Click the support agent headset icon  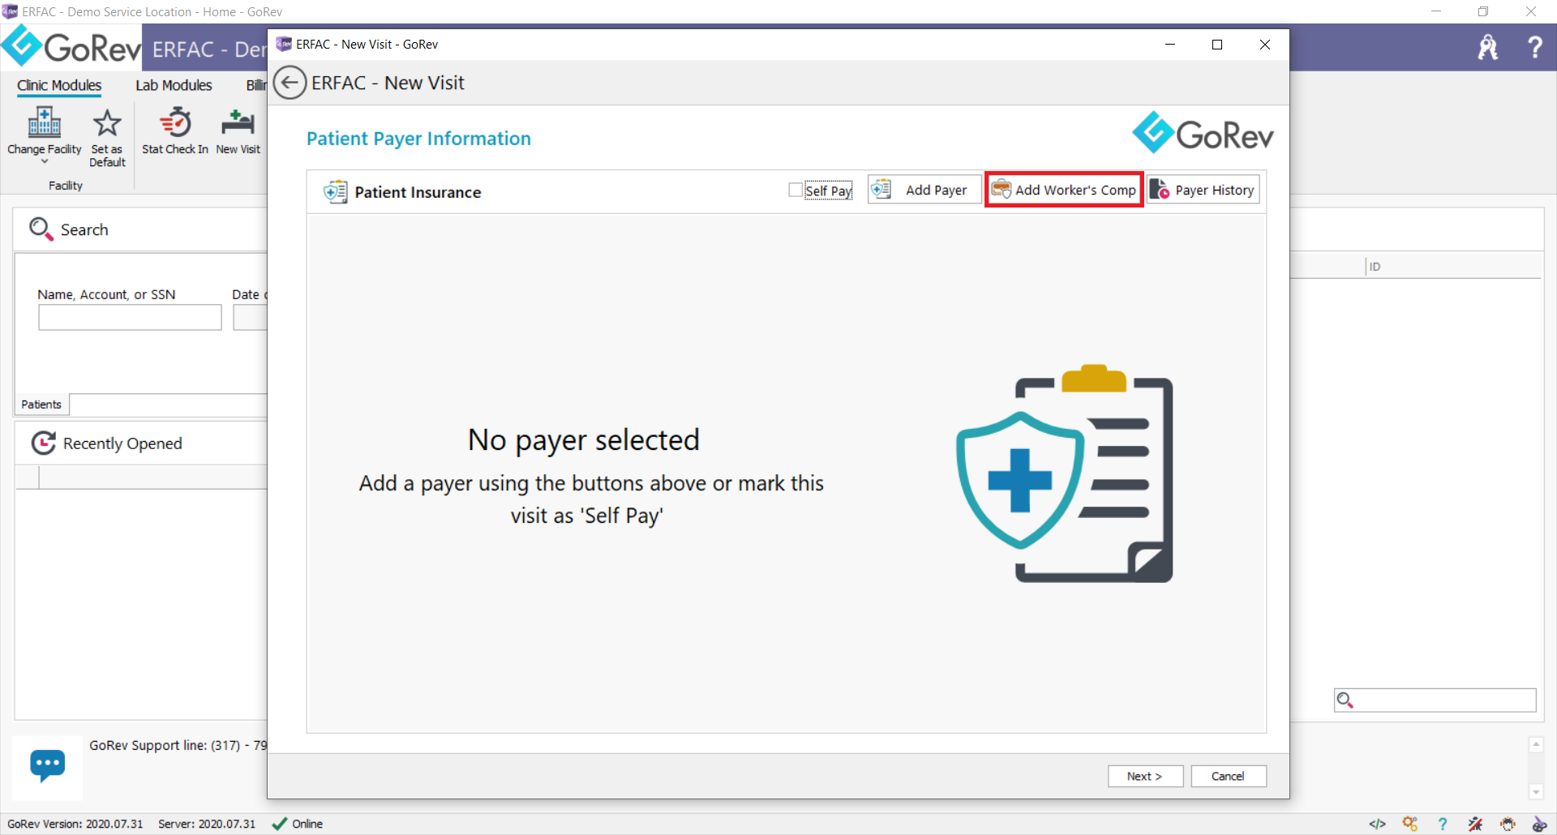pyautogui.click(x=1508, y=824)
